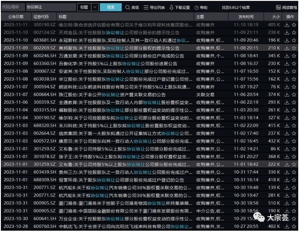Viewport: 300px width, 232px height.
Task: Download the 贵州三力 603439.SH announcement
Action: pos(287,172)
